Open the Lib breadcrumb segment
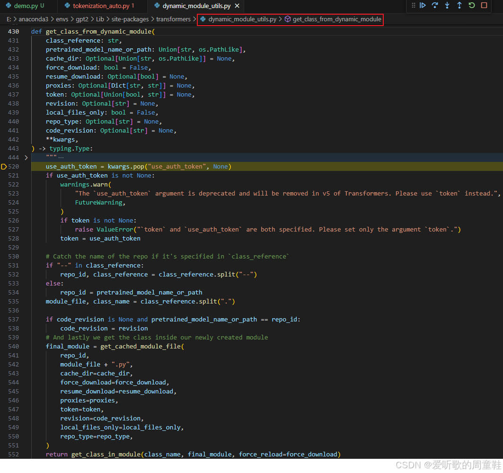Viewport: 503px width, 473px height. pyautogui.click(x=100, y=19)
